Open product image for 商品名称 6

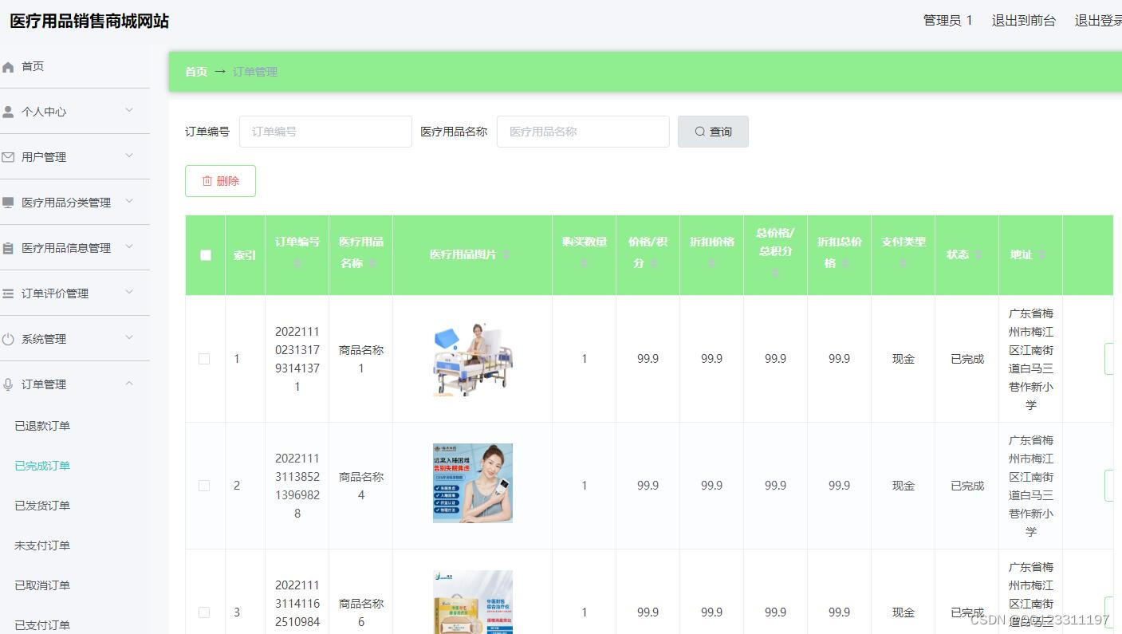pyautogui.click(x=473, y=602)
